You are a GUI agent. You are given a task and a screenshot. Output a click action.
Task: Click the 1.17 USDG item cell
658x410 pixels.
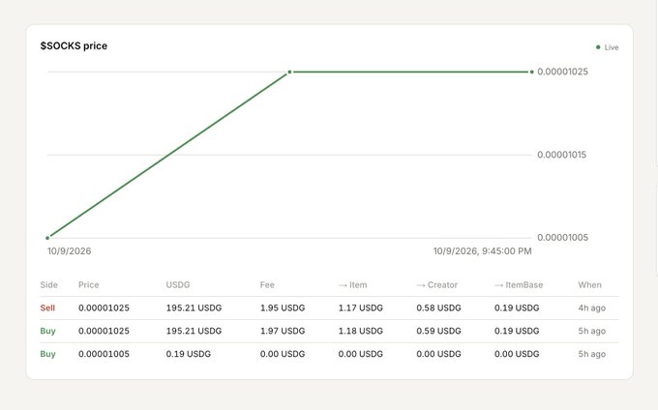tap(361, 308)
